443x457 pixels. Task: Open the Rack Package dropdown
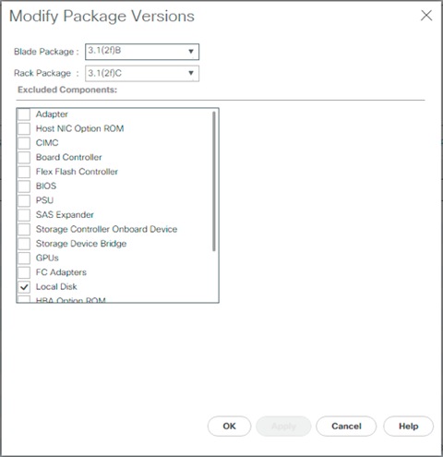click(x=142, y=74)
